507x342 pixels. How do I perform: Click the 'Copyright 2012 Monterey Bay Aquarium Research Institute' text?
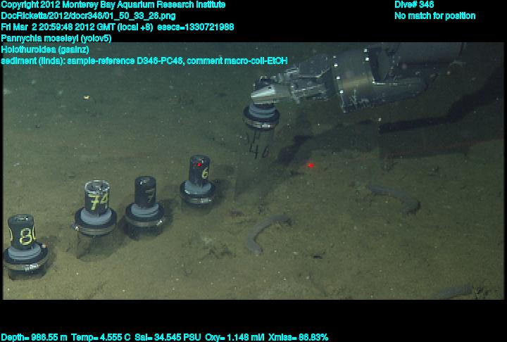point(113,4)
